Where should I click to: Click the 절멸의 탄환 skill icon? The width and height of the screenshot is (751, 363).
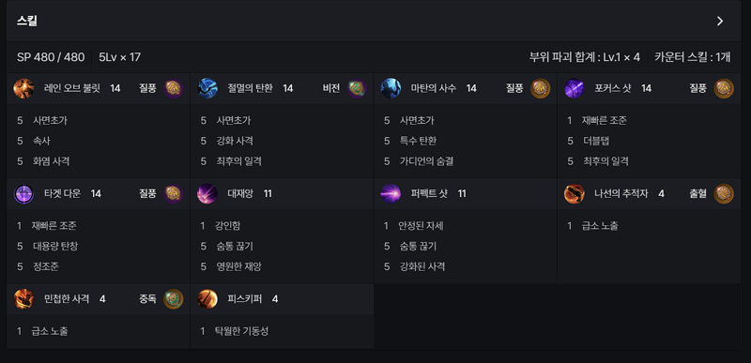[207, 88]
